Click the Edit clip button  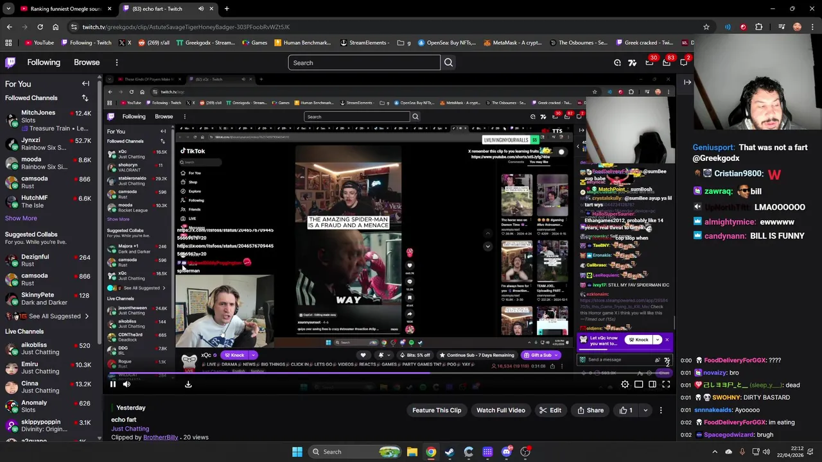pos(550,410)
